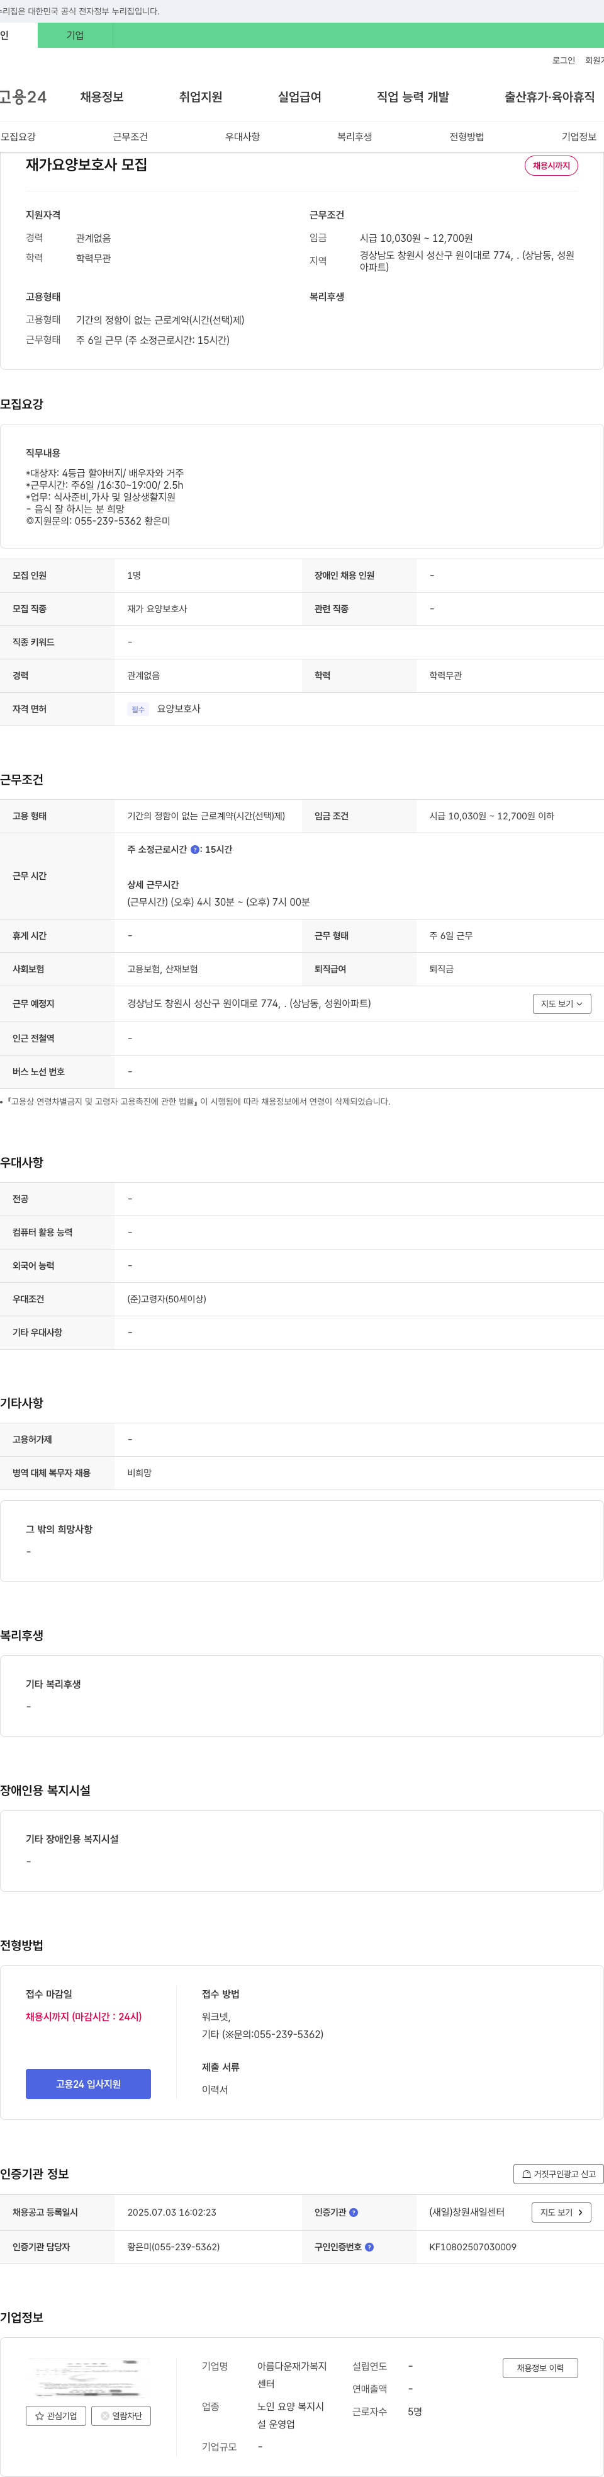Click 채용시까지 (마감시간 : 24시) text
This screenshot has width=604, height=2477.
(84, 2017)
